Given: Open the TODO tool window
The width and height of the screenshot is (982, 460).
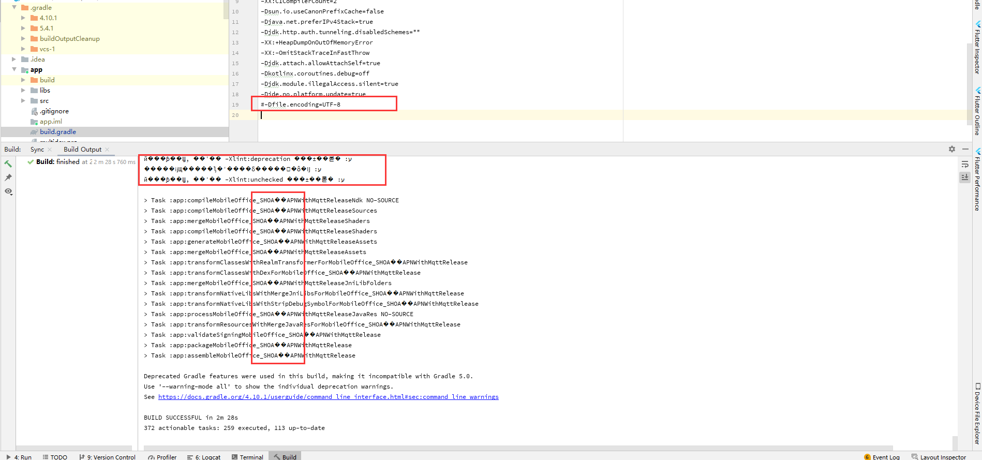Looking at the screenshot, I should (x=55, y=457).
